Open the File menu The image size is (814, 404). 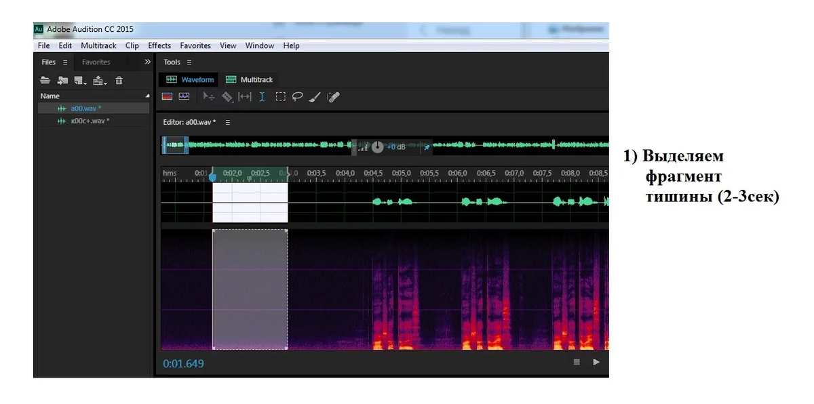44,46
